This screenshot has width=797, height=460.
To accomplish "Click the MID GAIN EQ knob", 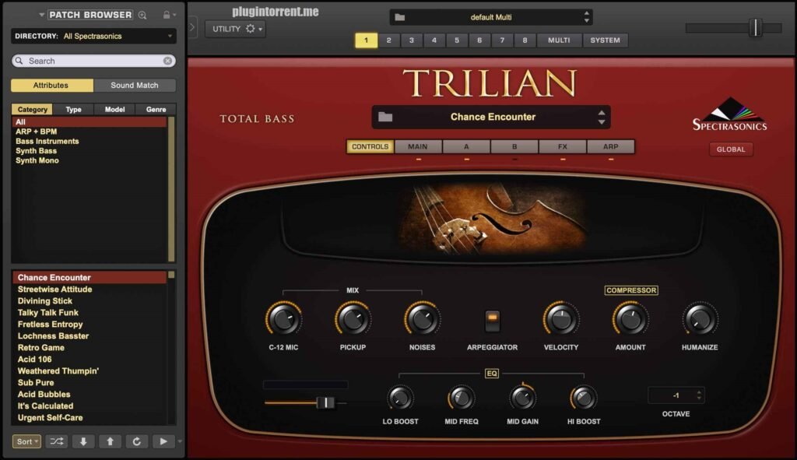I will pos(522,398).
